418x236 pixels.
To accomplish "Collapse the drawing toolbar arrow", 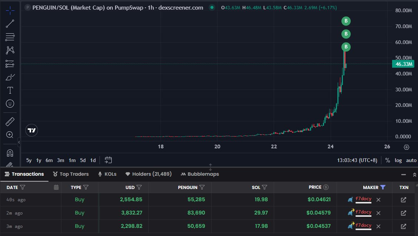I will coord(19,142).
